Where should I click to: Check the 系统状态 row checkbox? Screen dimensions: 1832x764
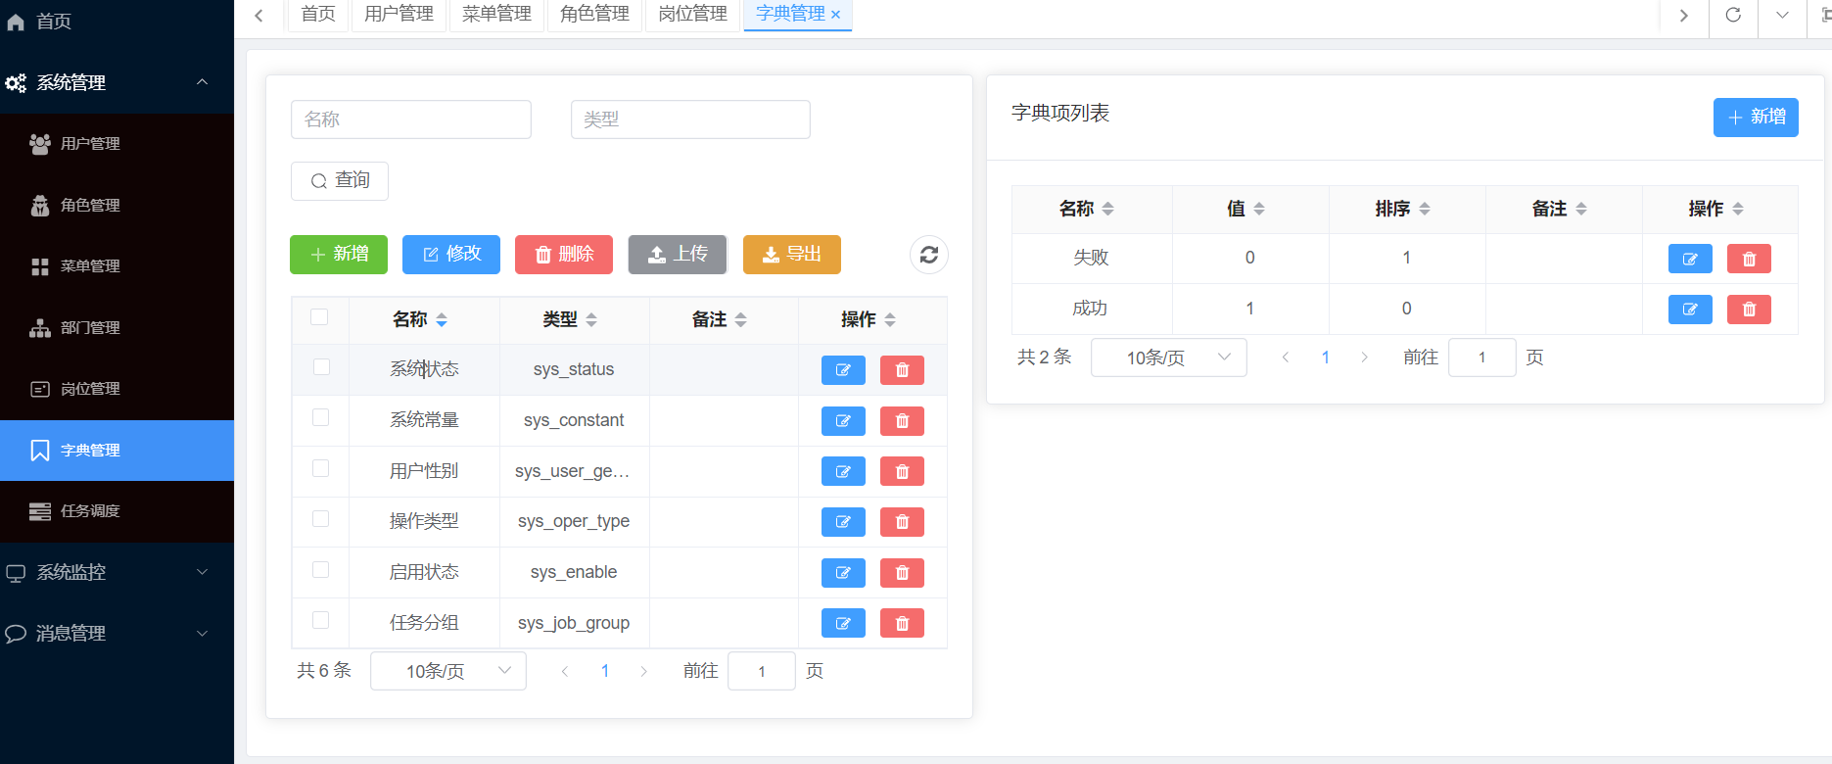pos(321,366)
